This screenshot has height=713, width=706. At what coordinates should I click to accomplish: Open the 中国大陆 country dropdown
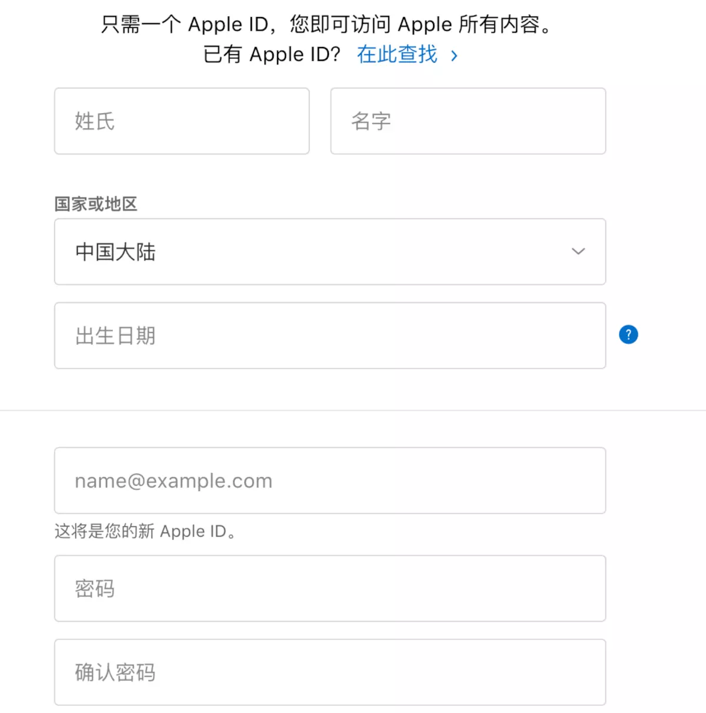(x=330, y=252)
